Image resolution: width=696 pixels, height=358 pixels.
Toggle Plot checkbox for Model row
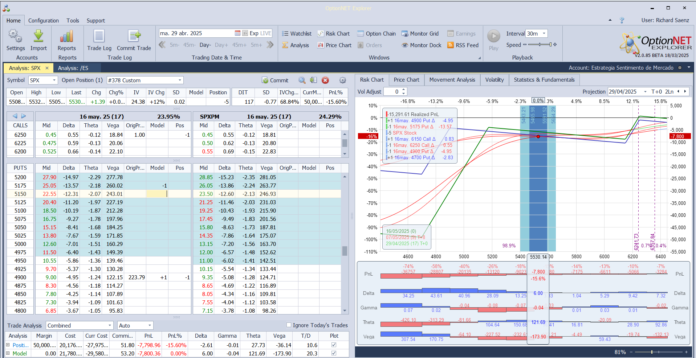pos(334,353)
